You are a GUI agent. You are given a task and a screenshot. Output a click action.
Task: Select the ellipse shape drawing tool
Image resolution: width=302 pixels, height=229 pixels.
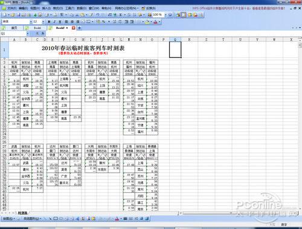(61, 219)
